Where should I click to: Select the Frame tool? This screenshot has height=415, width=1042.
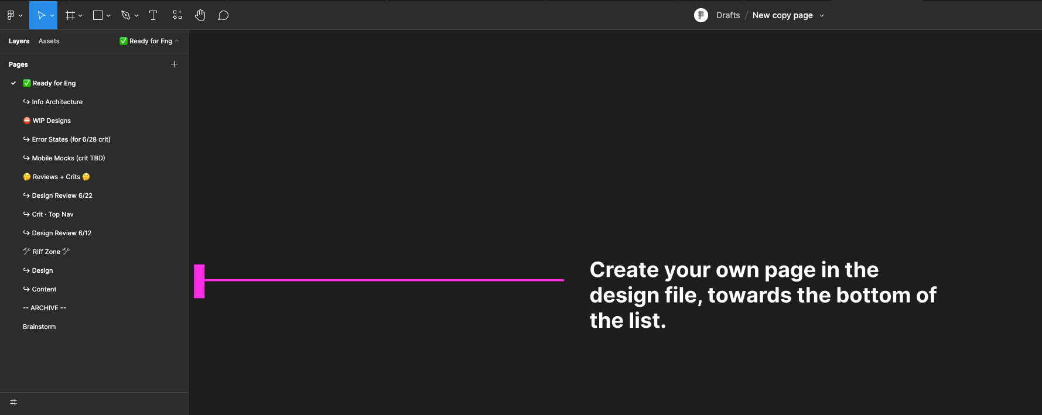(x=69, y=15)
